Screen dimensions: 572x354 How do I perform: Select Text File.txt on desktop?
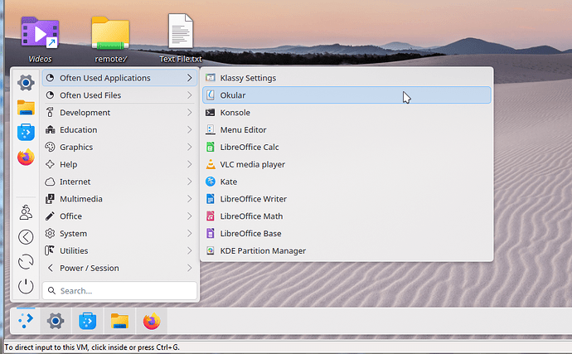[x=181, y=39]
